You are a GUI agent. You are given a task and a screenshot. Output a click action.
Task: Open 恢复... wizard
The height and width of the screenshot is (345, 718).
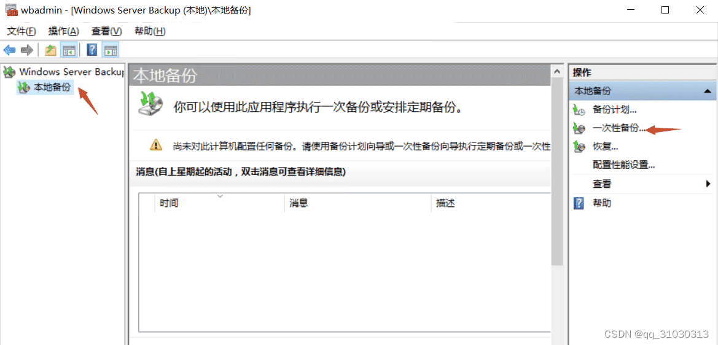coord(606,147)
